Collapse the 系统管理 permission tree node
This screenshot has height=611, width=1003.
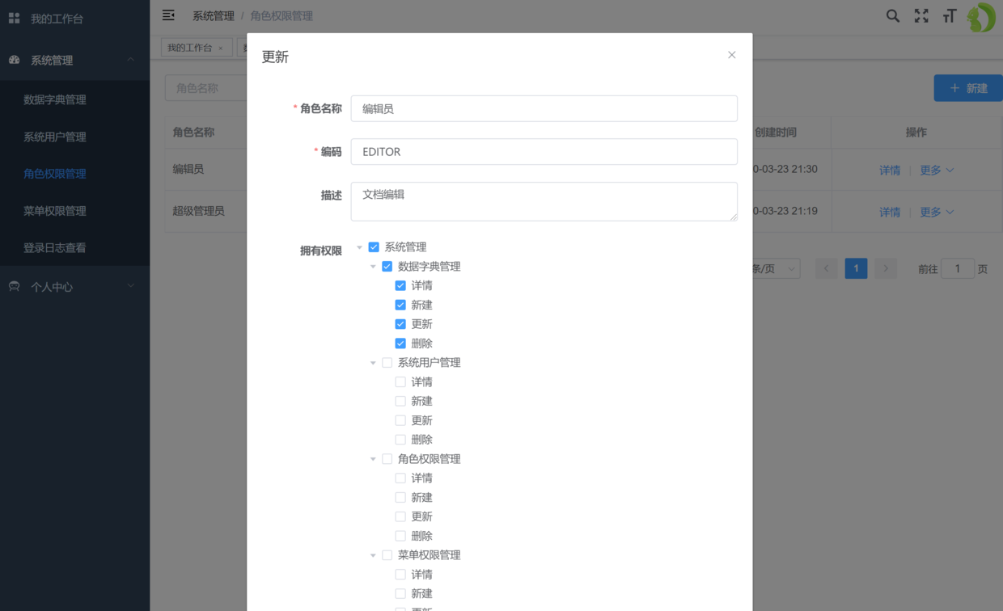pos(360,247)
